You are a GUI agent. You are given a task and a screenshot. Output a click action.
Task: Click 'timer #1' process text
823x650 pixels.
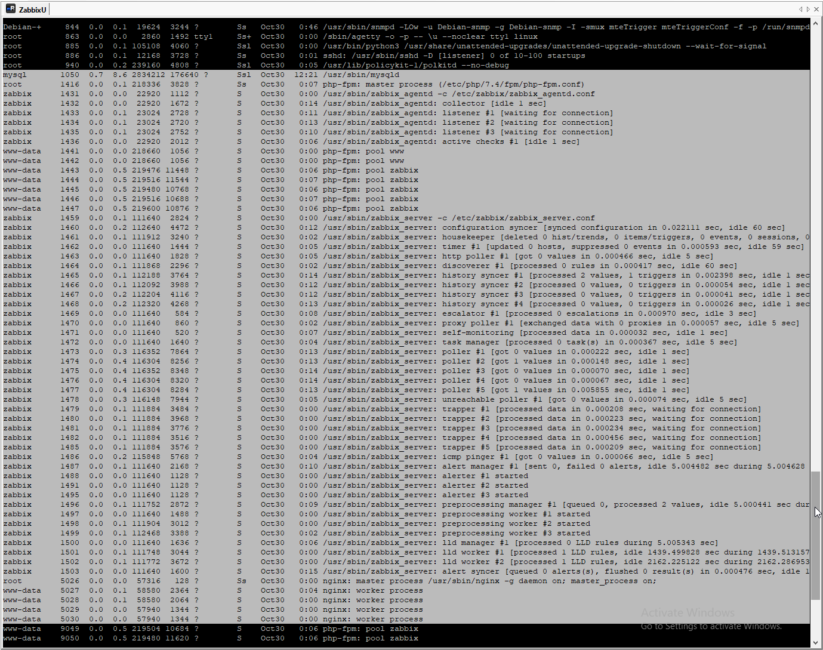pyautogui.click(x=461, y=247)
